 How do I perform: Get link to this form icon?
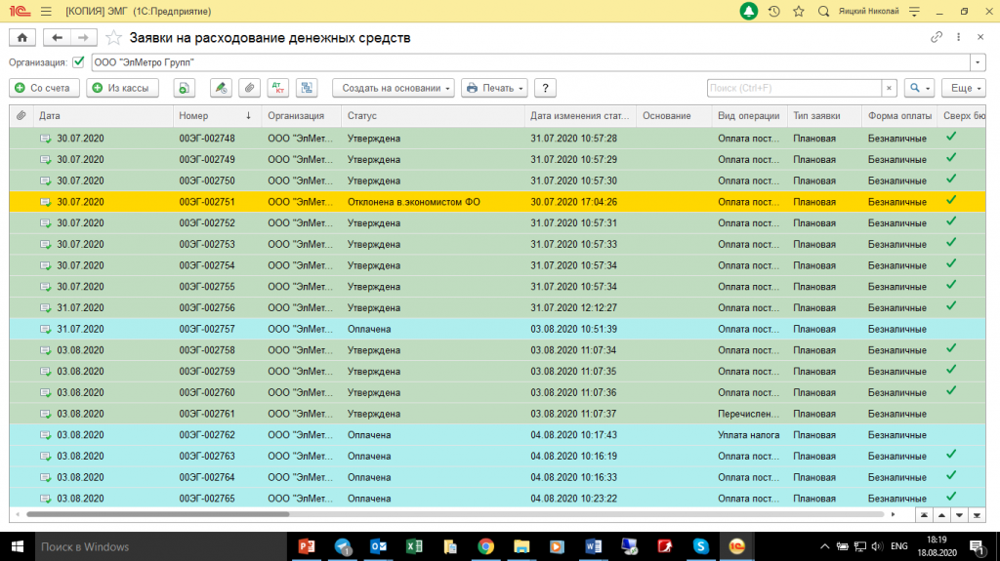(x=937, y=37)
